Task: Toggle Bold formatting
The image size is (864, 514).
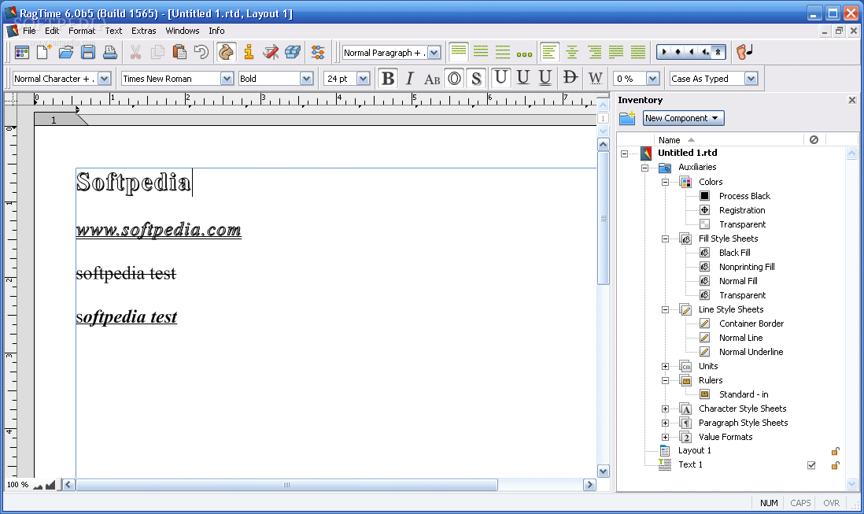Action: (x=388, y=78)
